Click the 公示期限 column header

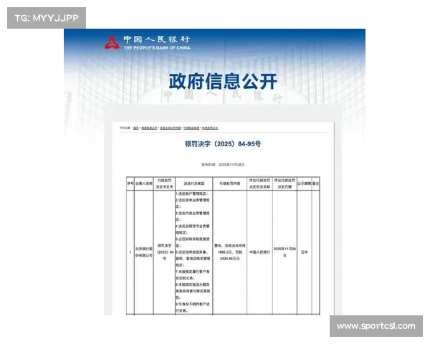(x=305, y=183)
